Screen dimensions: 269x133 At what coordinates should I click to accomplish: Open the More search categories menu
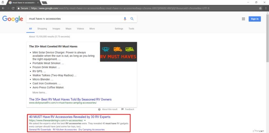[x=92, y=29]
